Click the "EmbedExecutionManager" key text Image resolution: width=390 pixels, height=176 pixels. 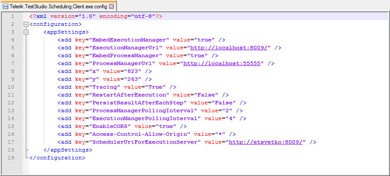(129, 40)
